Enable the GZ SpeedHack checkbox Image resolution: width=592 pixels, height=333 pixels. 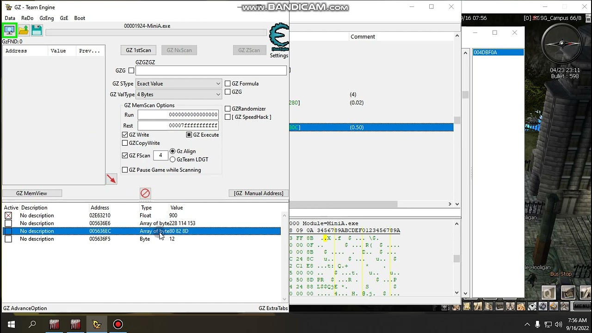click(x=228, y=117)
